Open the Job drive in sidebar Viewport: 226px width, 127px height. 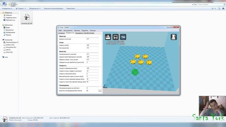click(8, 50)
